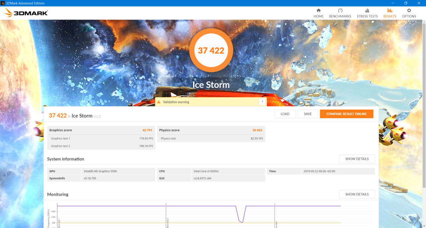Viewport: 426px width, 228px height.
Task: Switch to the RESULTS tab
Action: tap(390, 13)
